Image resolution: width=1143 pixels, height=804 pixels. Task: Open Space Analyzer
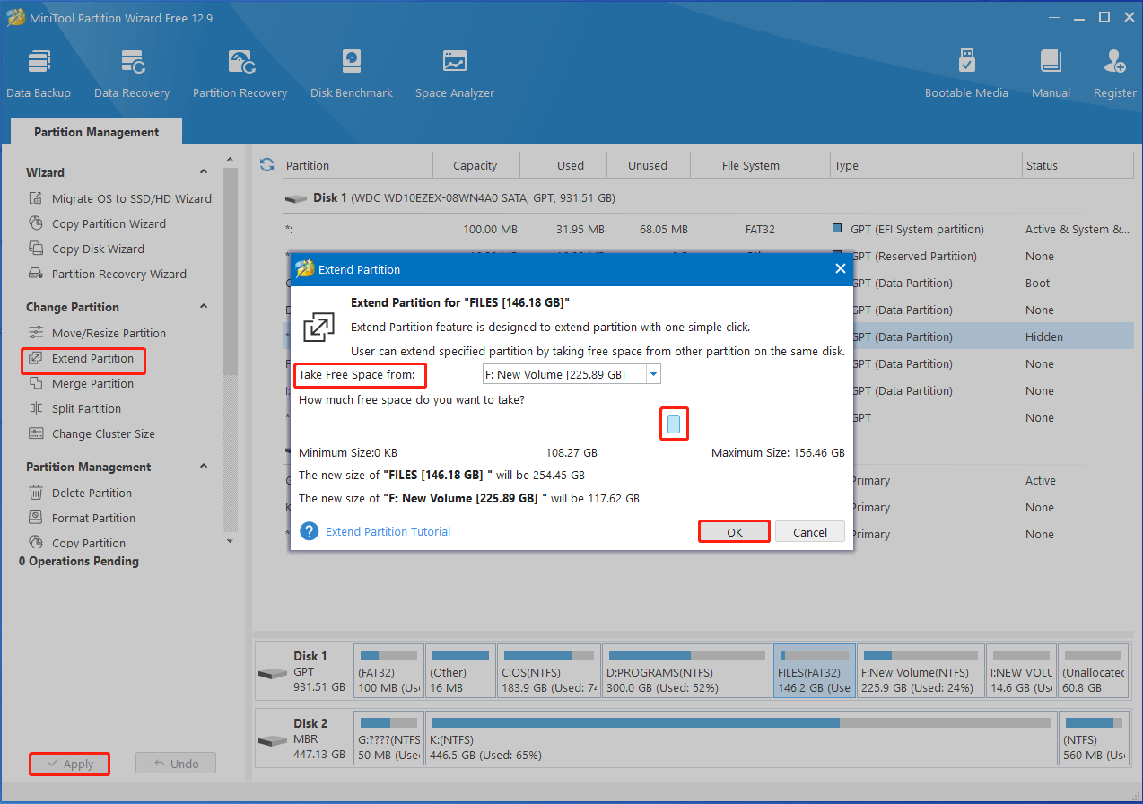click(x=455, y=74)
